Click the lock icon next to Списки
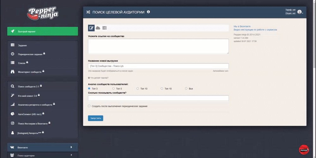 (27, 62)
